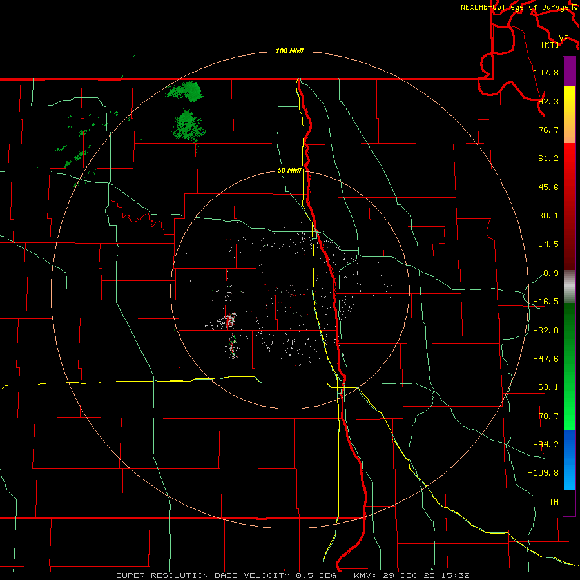Select the 107.8 value on velocity scale
580x580 pixels.
[546, 72]
